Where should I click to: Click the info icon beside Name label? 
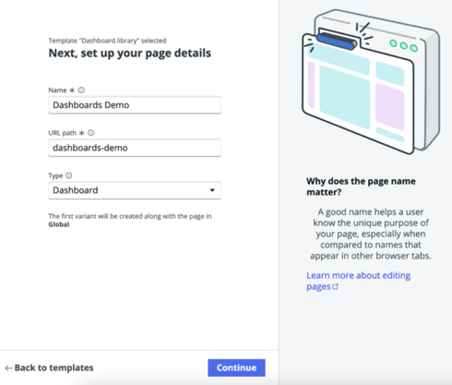[81, 90]
